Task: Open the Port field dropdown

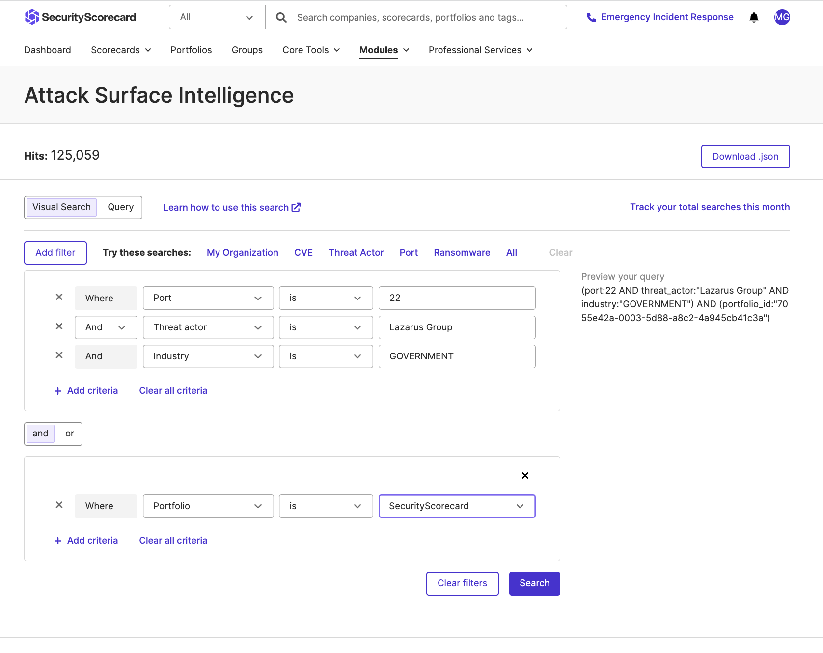Action: click(x=208, y=298)
